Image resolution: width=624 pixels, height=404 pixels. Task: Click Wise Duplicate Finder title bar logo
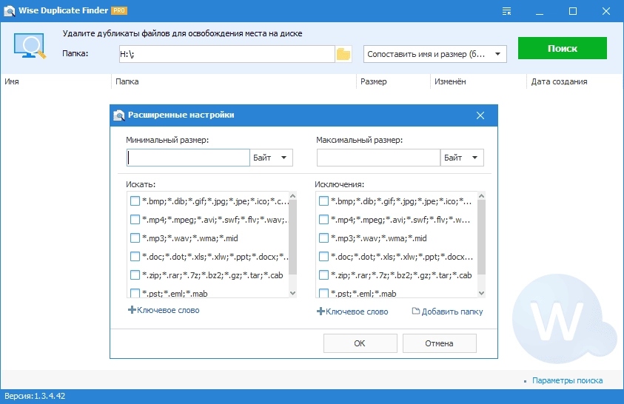[x=9, y=11]
